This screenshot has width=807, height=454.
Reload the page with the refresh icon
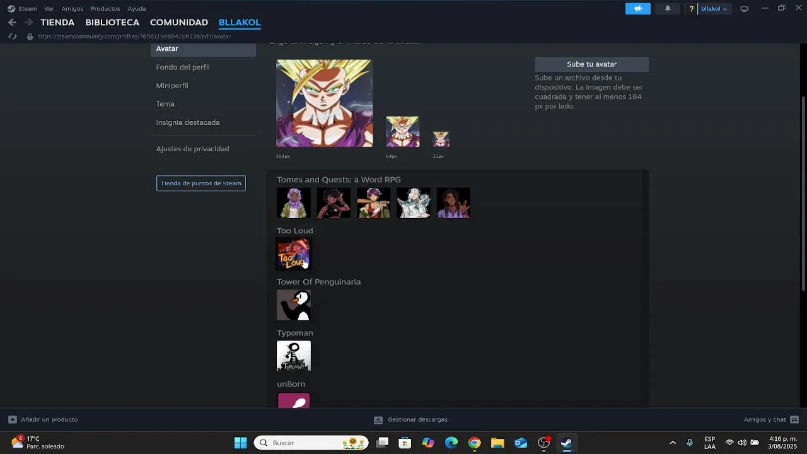coord(12,37)
